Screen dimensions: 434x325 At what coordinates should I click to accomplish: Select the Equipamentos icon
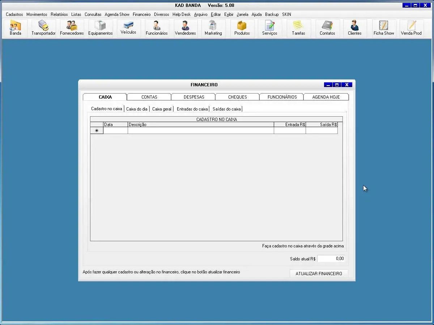pyautogui.click(x=100, y=28)
